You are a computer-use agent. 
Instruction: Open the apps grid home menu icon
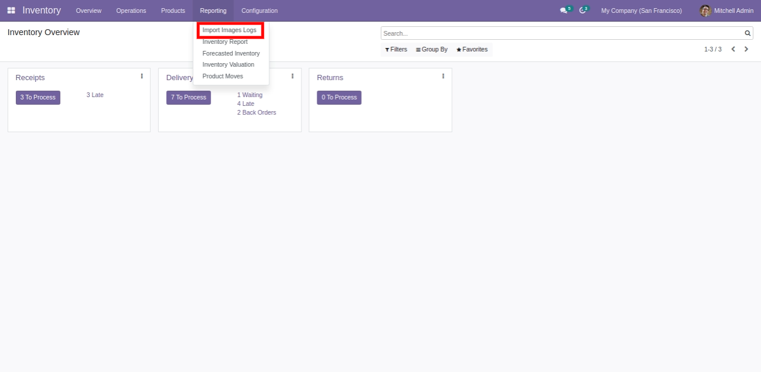(11, 11)
